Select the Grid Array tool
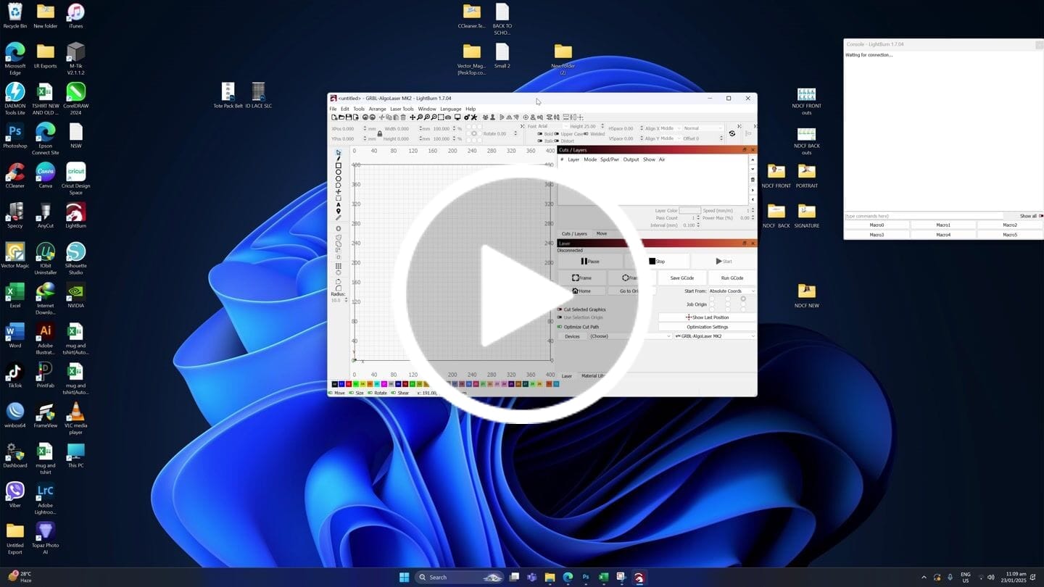Viewport: 1044px width, 587px height. pyautogui.click(x=339, y=266)
